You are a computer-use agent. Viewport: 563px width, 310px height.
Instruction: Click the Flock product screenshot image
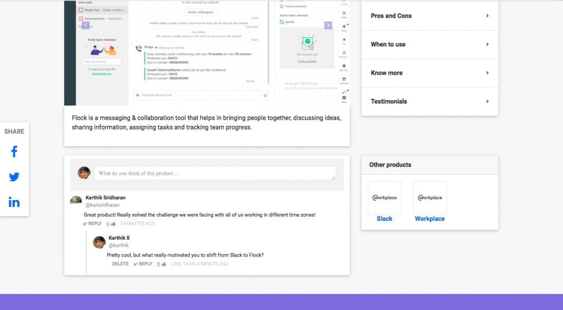[x=207, y=53]
